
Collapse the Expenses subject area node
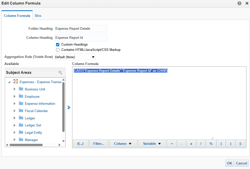[9, 82]
